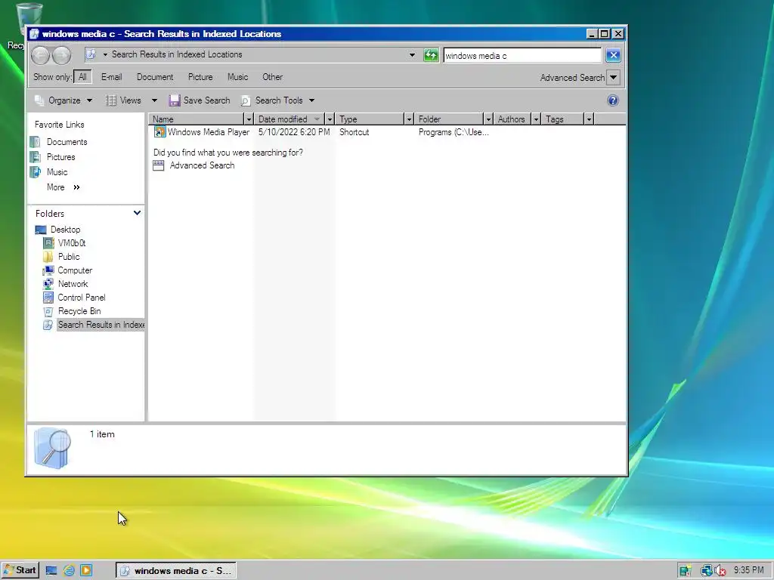Open the Name column filter dropdown
This screenshot has height=580, width=774.
pyautogui.click(x=249, y=119)
